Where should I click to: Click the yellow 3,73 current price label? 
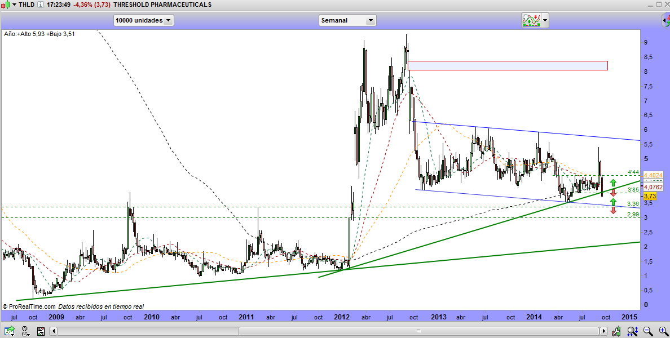tap(650, 196)
